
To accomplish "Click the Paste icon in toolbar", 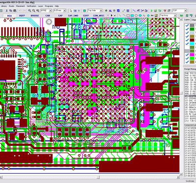I will click(15, 11).
